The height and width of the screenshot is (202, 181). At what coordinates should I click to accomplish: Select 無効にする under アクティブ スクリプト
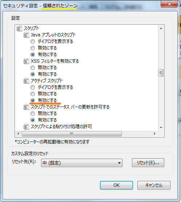pos(33,94)
